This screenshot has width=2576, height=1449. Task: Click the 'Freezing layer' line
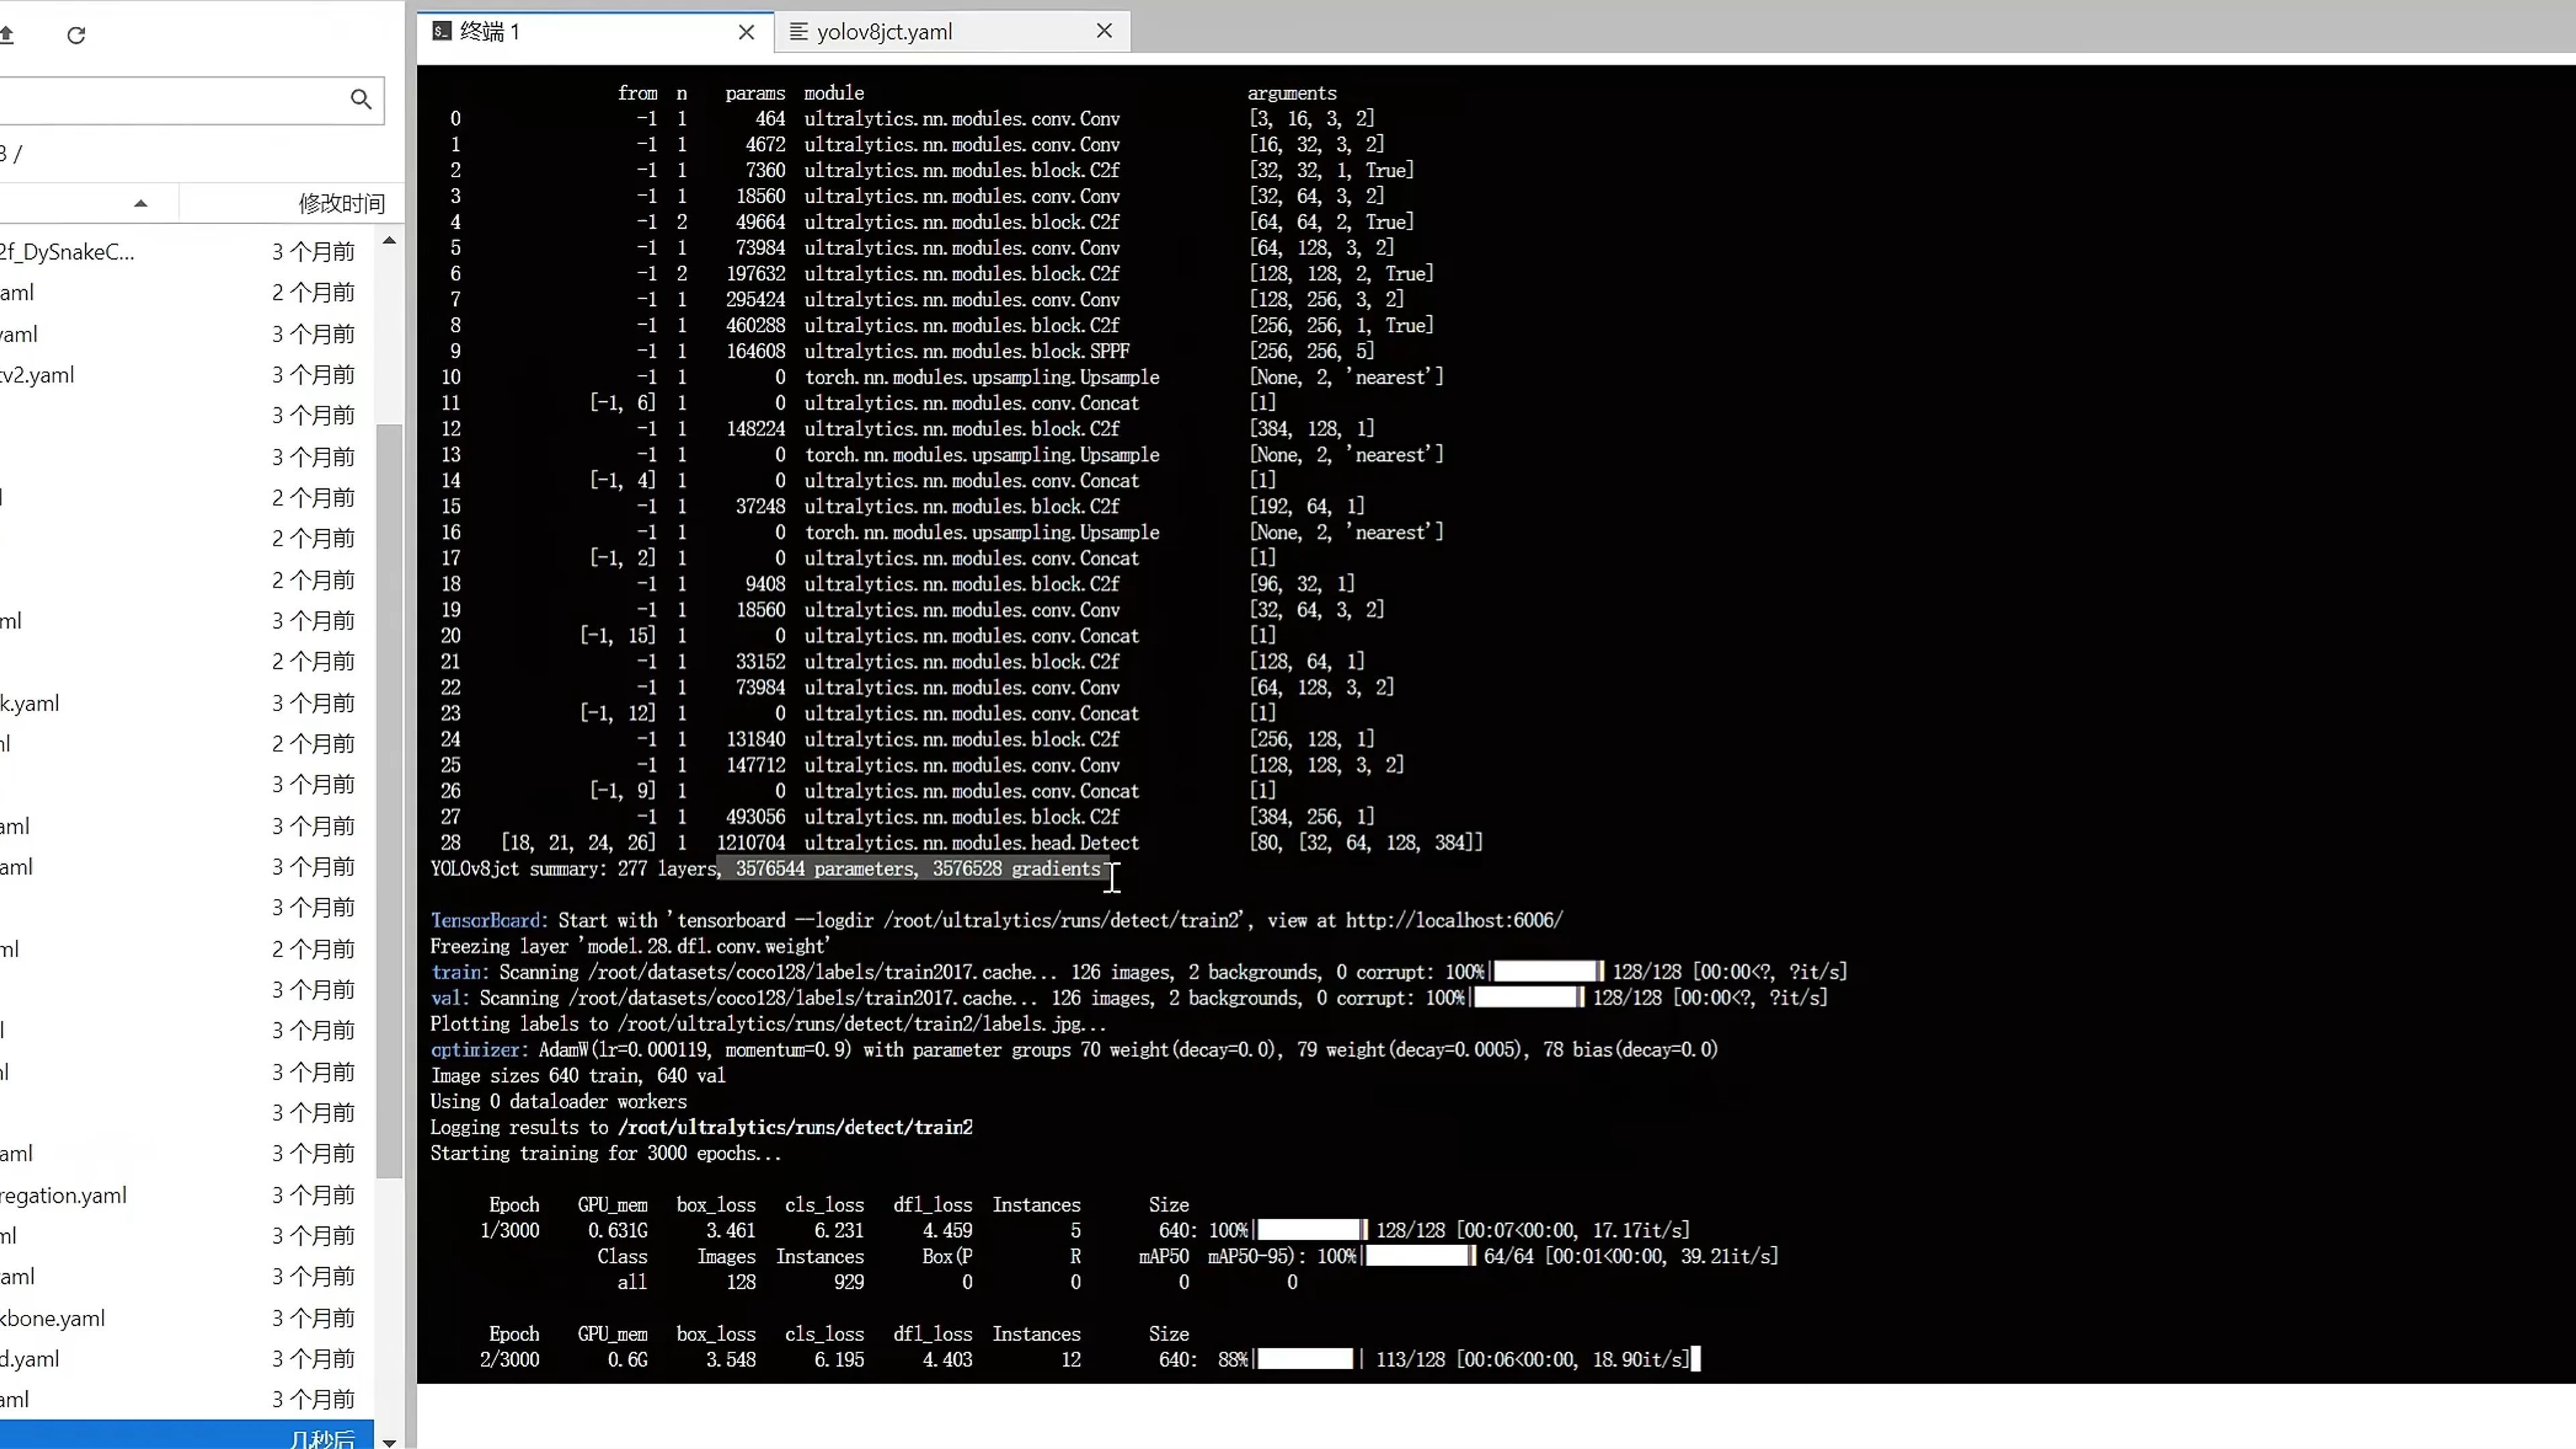pos(630,946)
